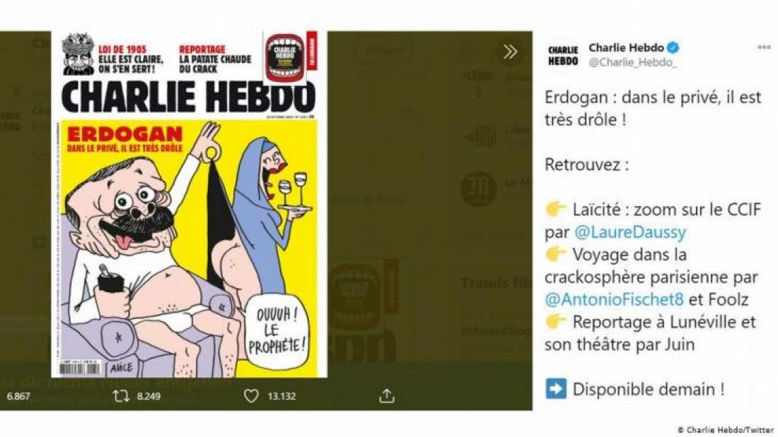
Task: Click the blue verified badge
Action: coord(673,47)
